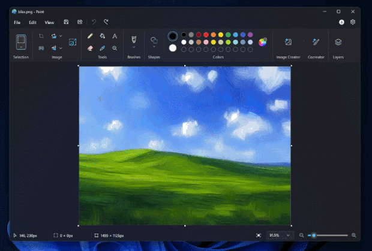Viewport: 372px width, 251px height.
Task: Click the Undo arrow
Action: coord(94,22)
